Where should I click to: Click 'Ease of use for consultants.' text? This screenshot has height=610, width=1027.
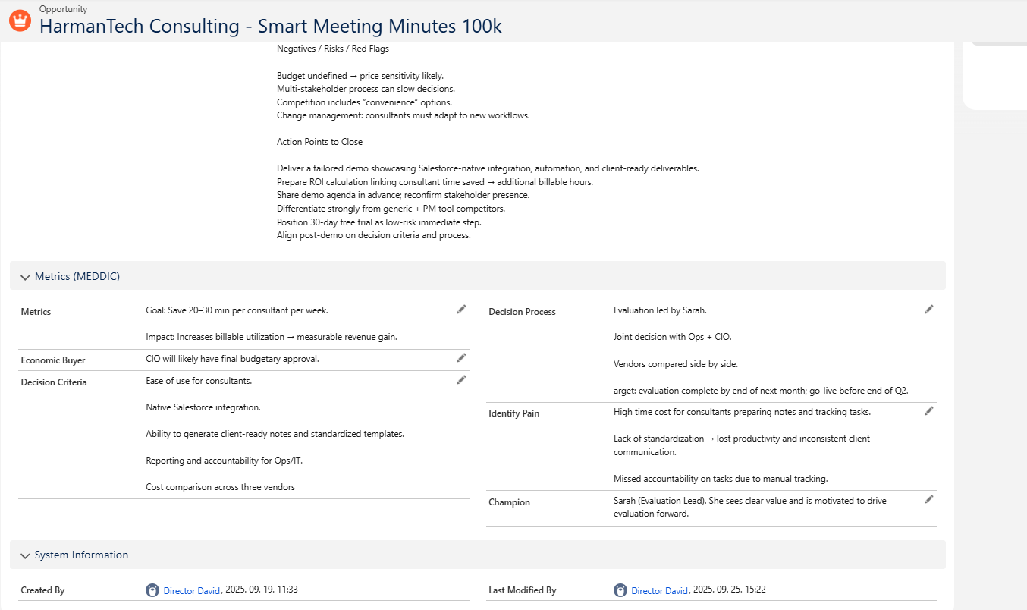[199, 381]
